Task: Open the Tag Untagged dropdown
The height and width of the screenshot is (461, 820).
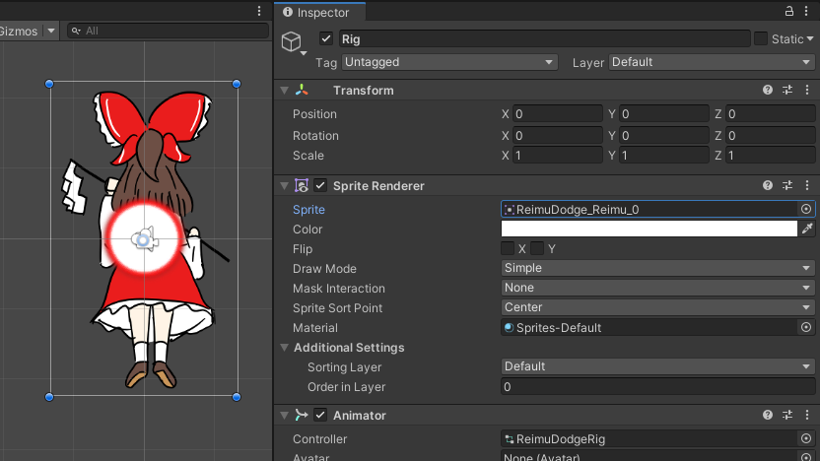Action: pyautogui.click(x=449, y=62)
